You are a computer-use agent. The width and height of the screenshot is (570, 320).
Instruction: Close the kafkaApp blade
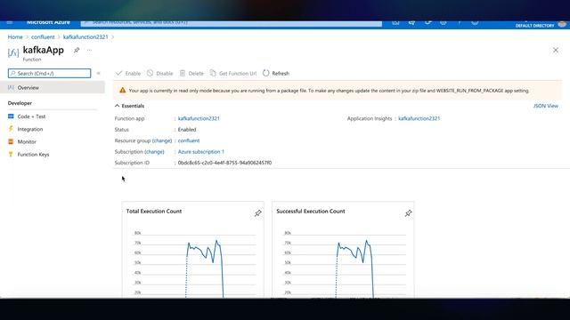pos(556,50)
